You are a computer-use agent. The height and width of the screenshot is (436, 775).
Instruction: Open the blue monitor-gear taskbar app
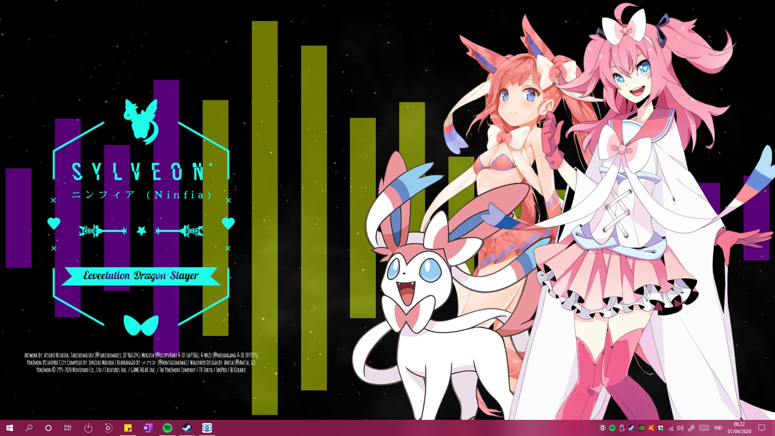207,428
